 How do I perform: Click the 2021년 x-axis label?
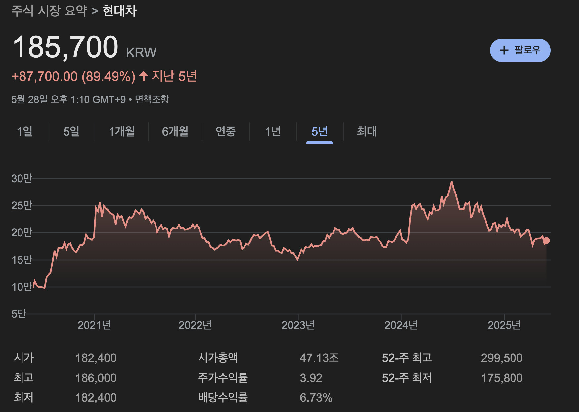94,325
